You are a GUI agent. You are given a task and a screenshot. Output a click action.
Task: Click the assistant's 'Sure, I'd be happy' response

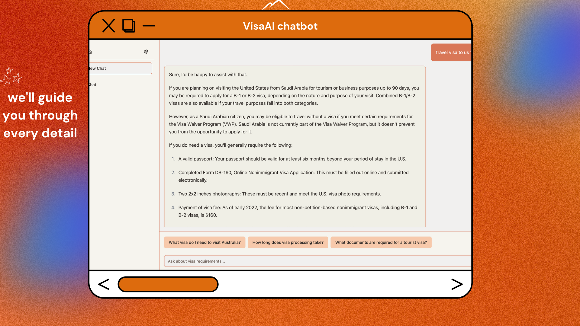(295, 145)
